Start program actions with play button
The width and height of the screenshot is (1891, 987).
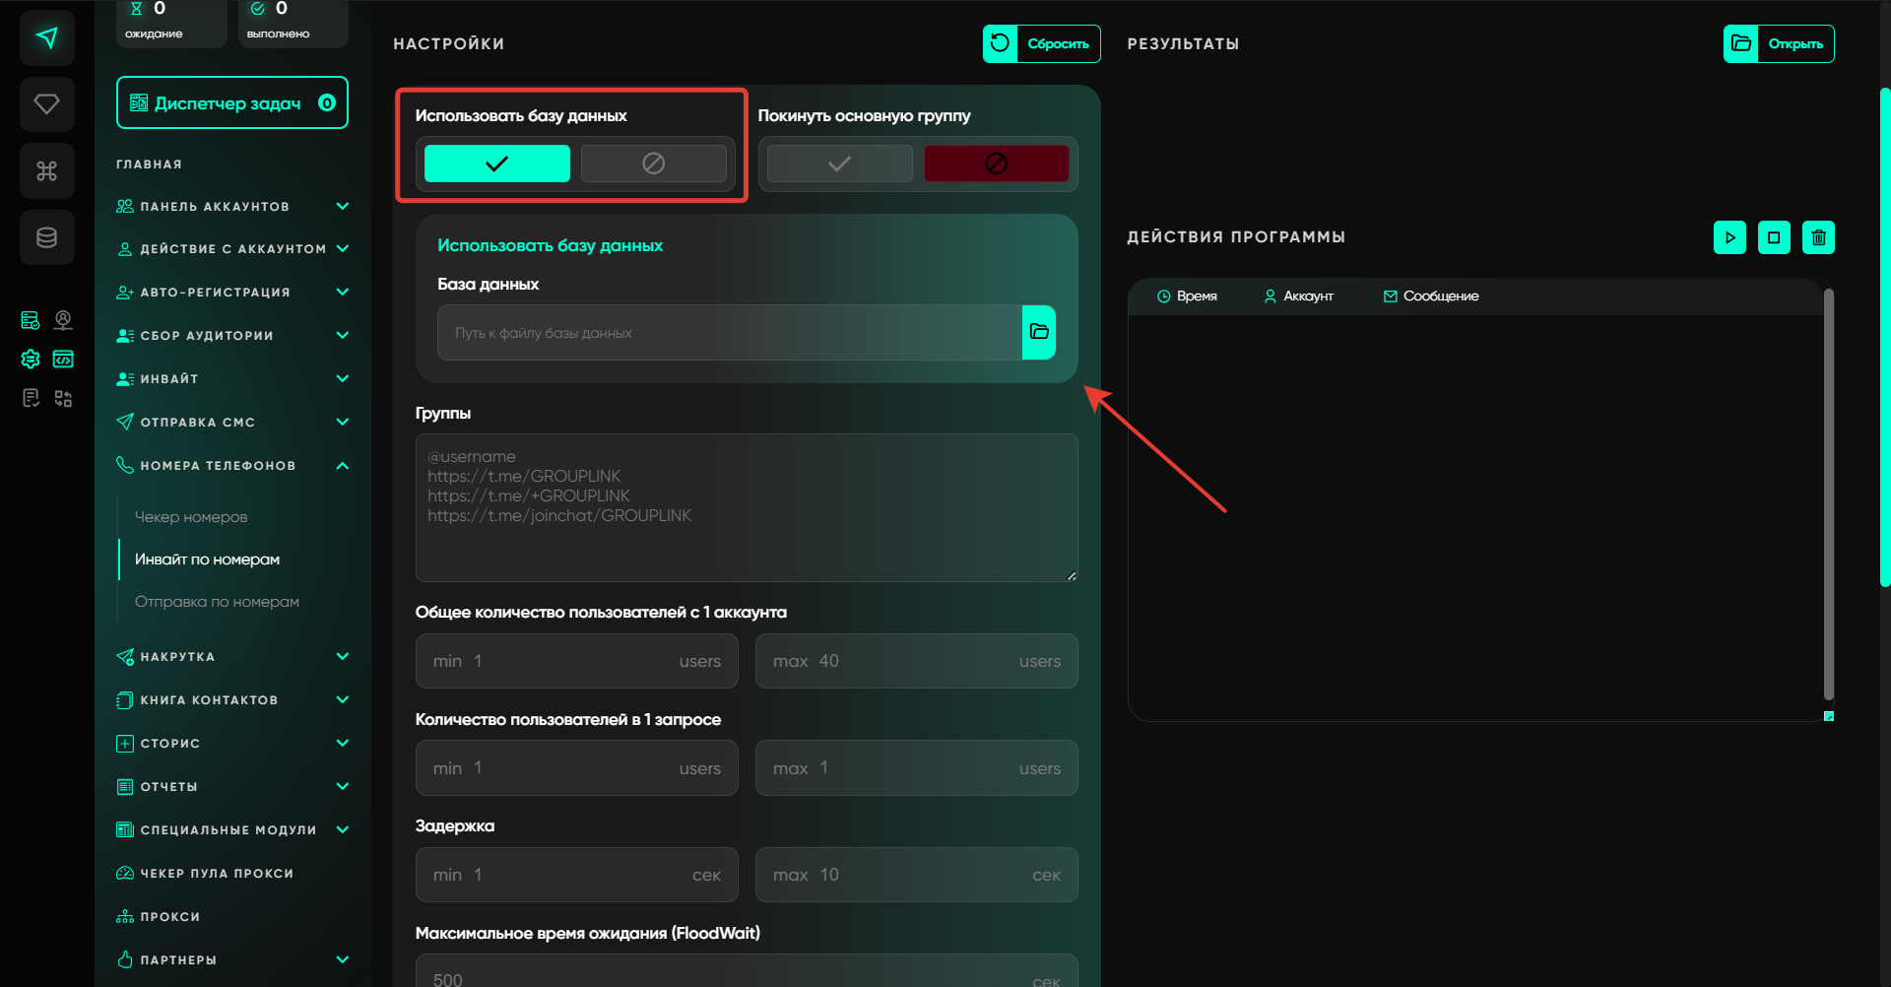click(x=1729, y=237)
